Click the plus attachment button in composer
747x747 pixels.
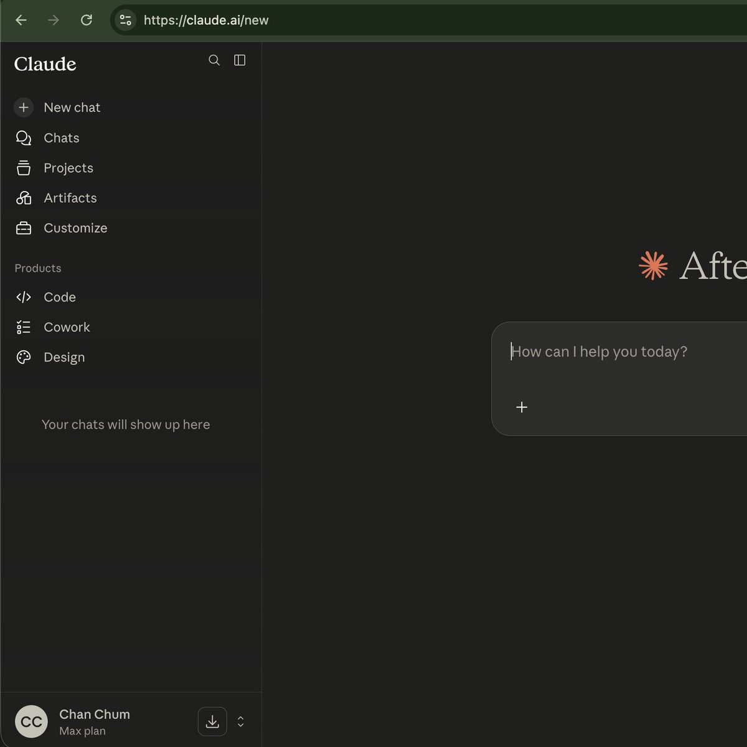(522, 407)
